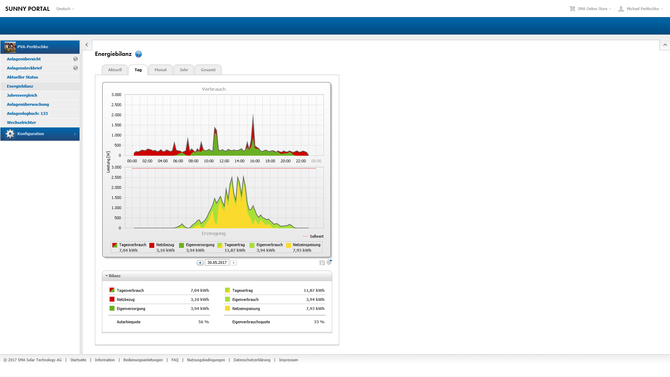The height and width of the screenshot is (377, 670).
Task: Switch to the Gesamt tab
Action: [x=208, y=70]
